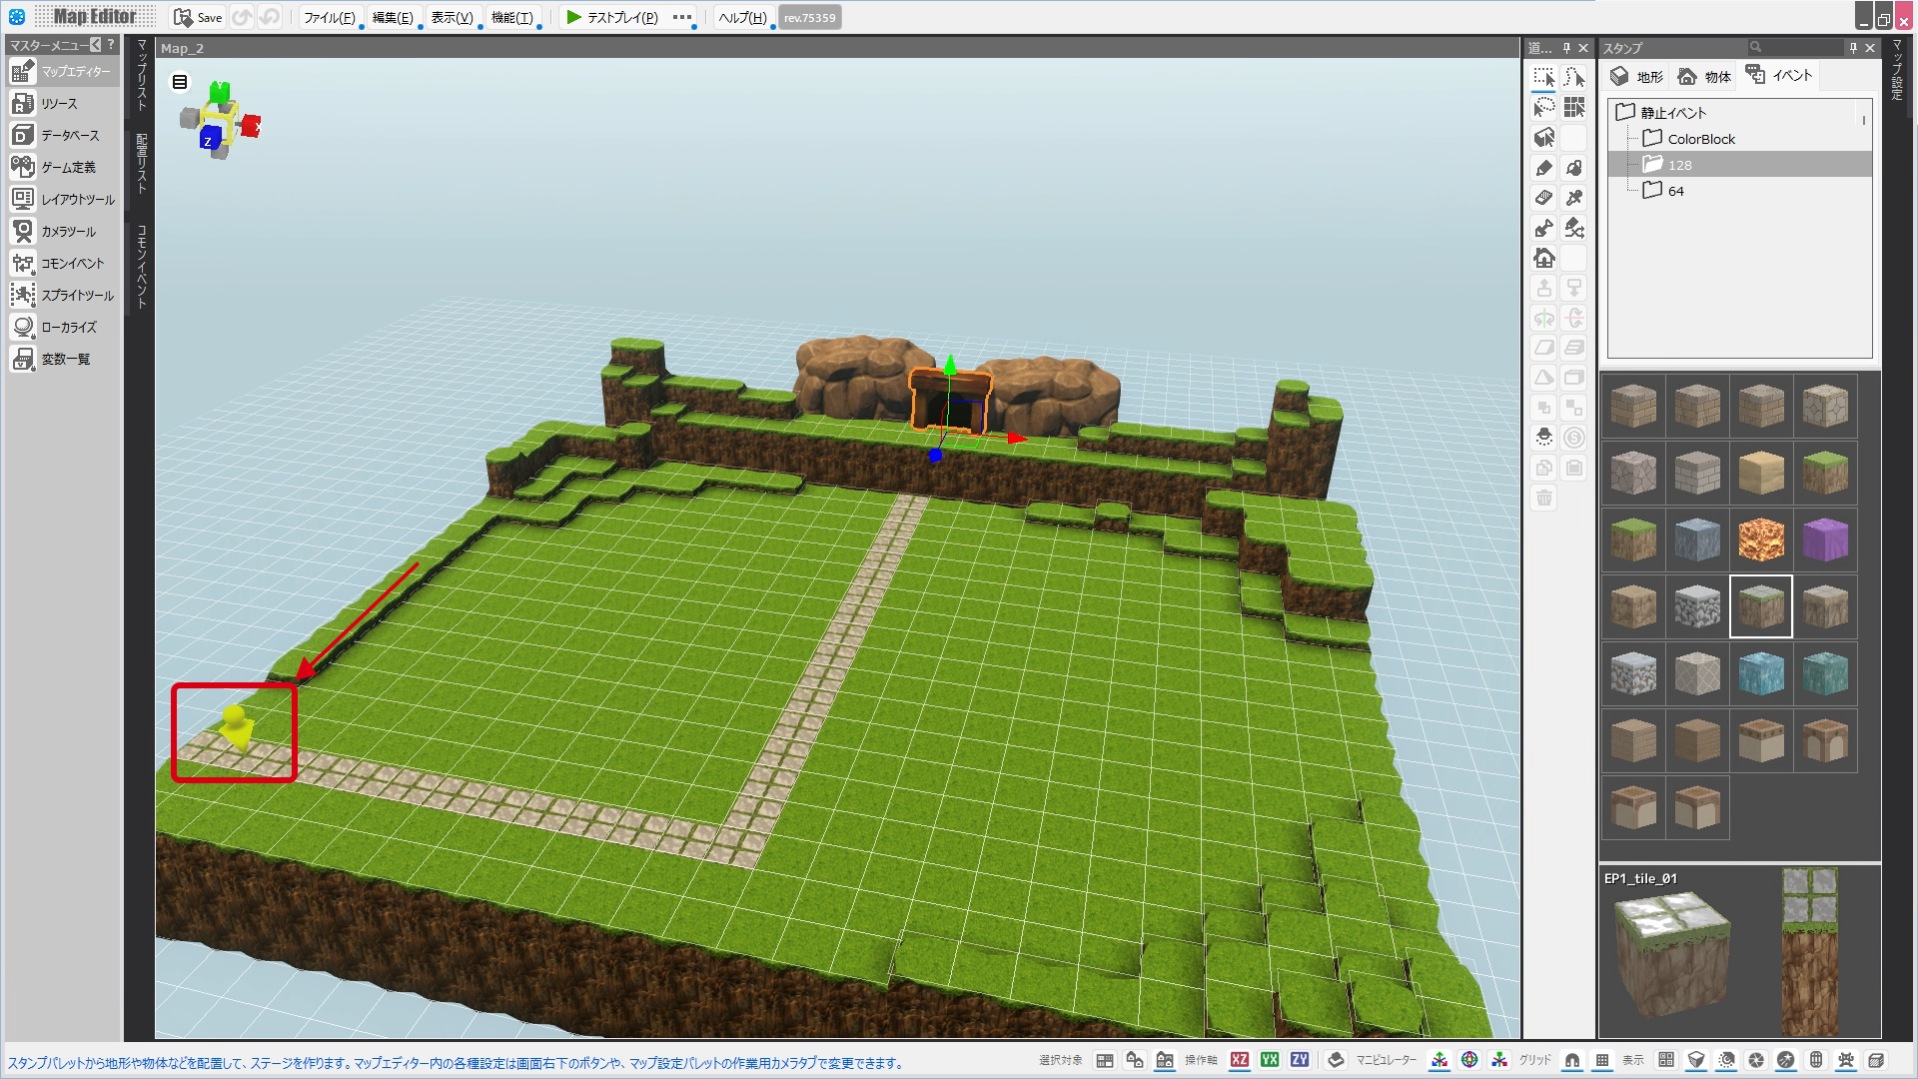
Task: Toggle terrain selection target button
Action: (x=1105, y=1060)
